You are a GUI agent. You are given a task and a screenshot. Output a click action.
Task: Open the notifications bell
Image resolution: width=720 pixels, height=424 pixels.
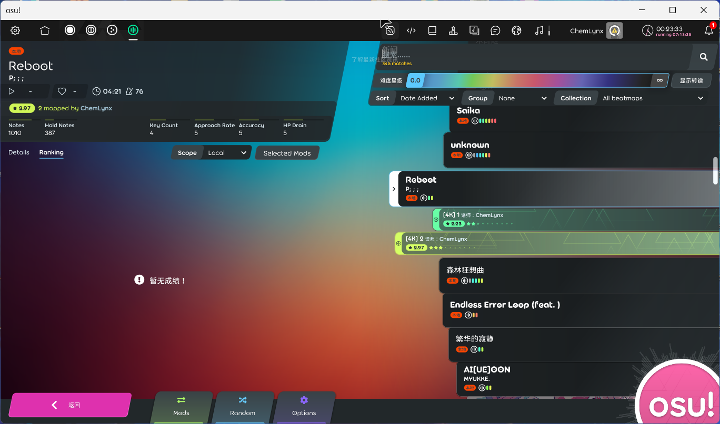click(x=709, y=30)
